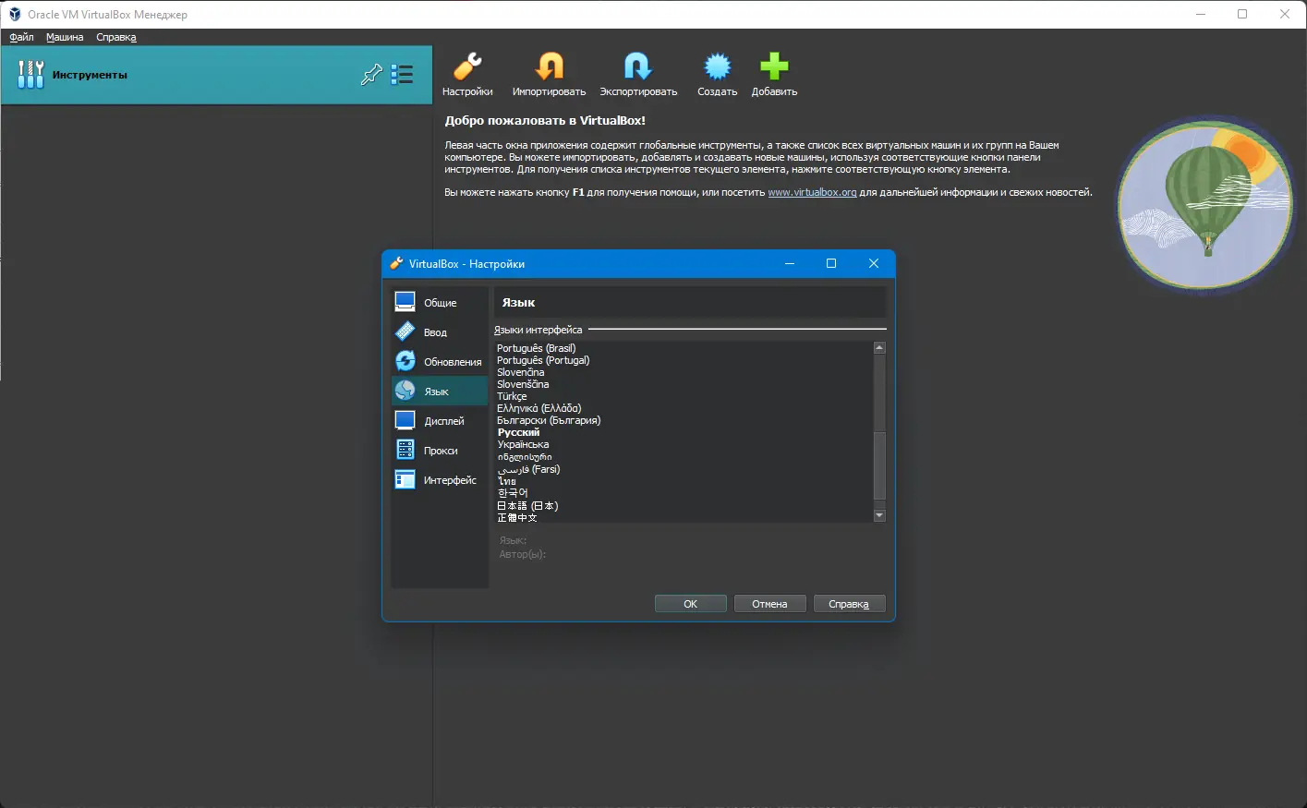Click the Экспортировать toolbar icon
Screen dimensions: 1307x808
638,74
